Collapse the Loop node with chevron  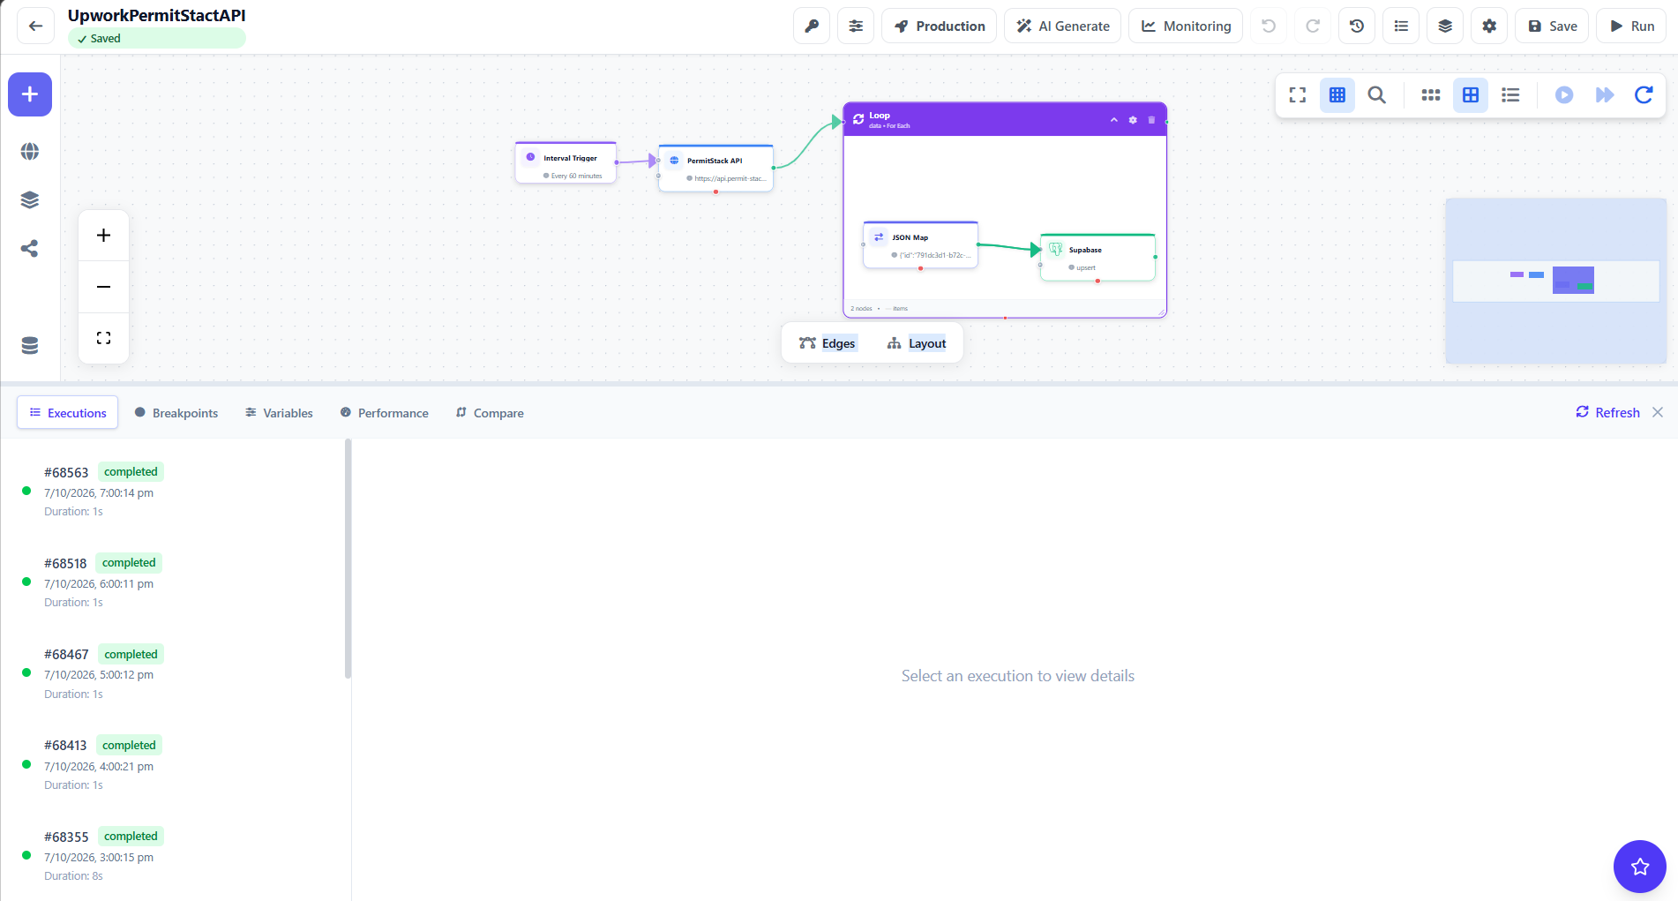(x=1113, y=120)
